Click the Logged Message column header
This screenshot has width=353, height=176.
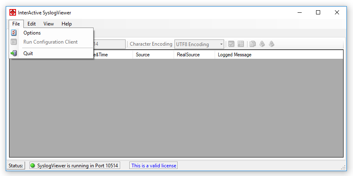tap(234, 55)
